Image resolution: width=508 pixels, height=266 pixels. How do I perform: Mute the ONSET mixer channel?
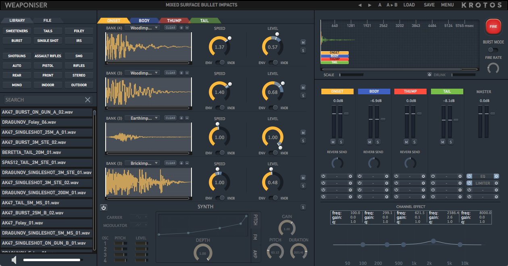(x=333, y=142)
